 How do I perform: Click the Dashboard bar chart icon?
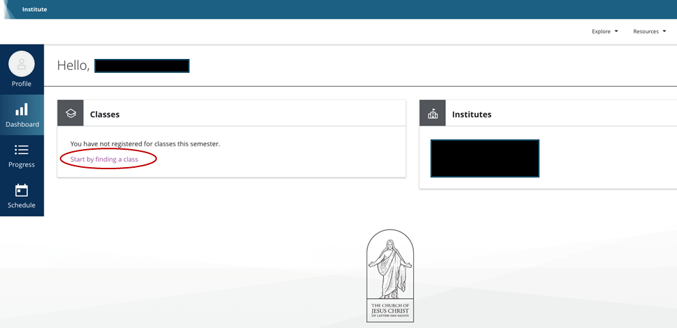(x=22, y=110)
